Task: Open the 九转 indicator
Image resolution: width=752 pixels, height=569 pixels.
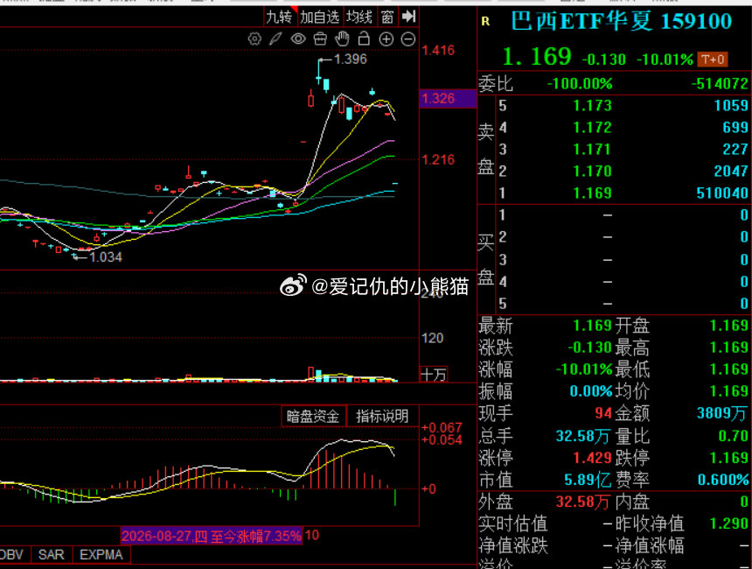Action: (279, 18)
